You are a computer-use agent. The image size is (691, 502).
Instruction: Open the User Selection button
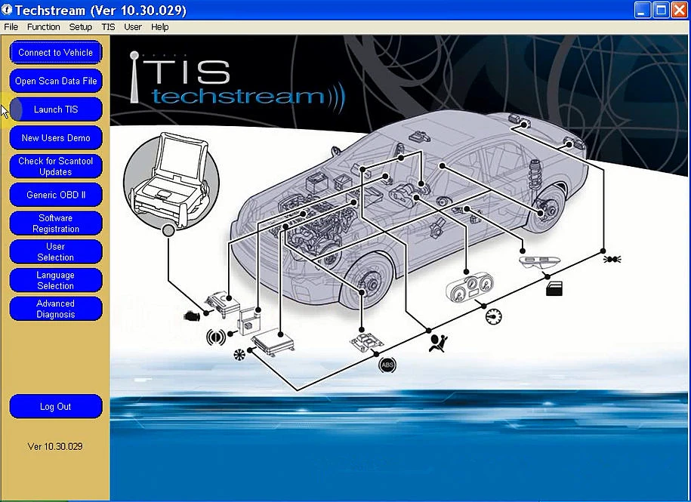[56, 252]
